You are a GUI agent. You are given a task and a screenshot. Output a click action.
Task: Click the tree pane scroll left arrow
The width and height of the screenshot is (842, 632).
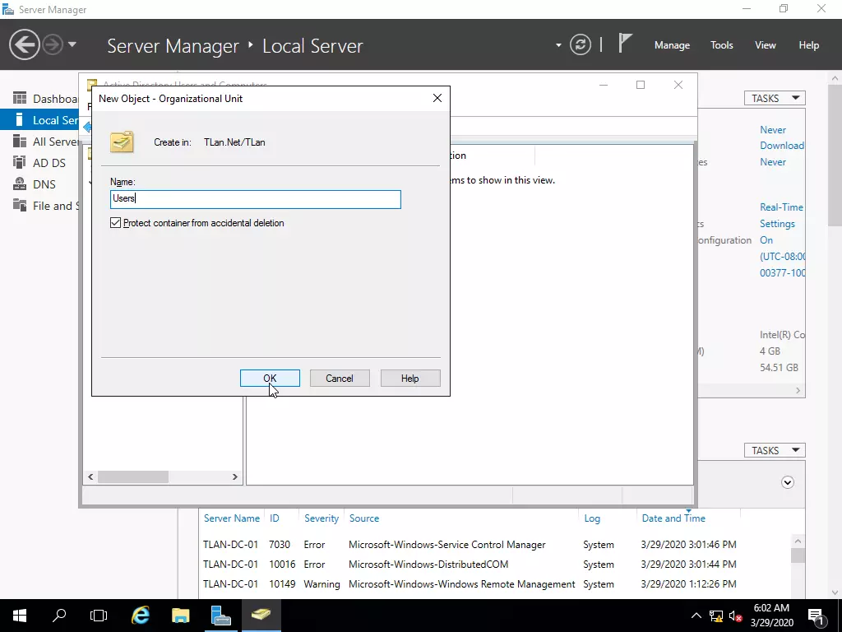coord(90,476)
